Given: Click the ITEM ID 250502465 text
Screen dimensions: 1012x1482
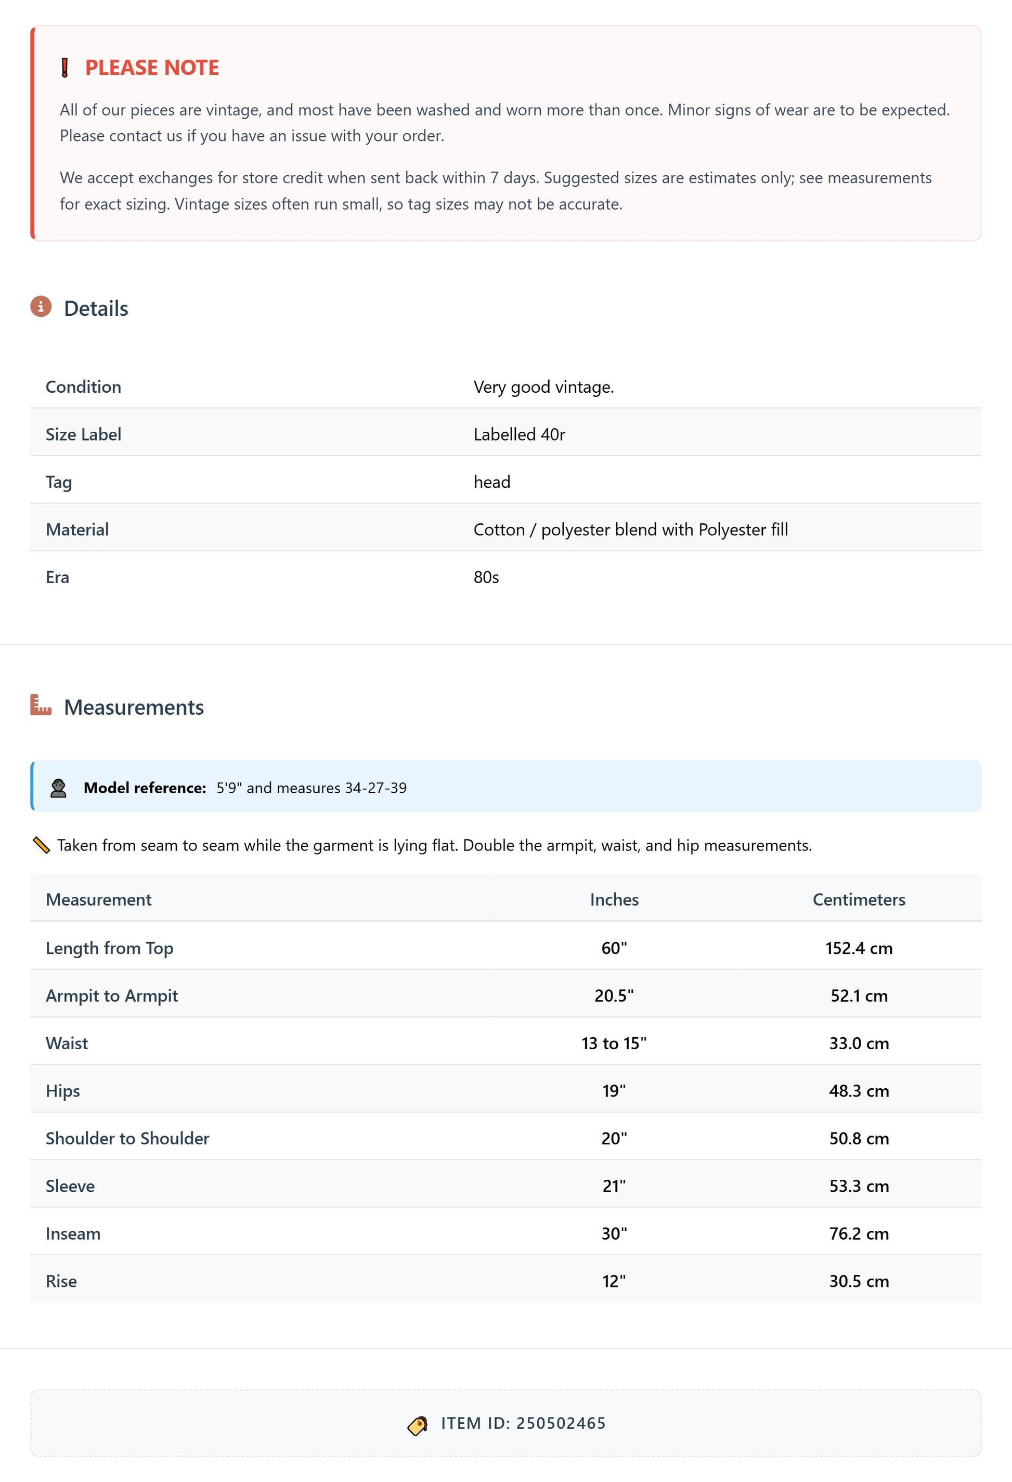Looking at the screenshot, I should 524,1423.
